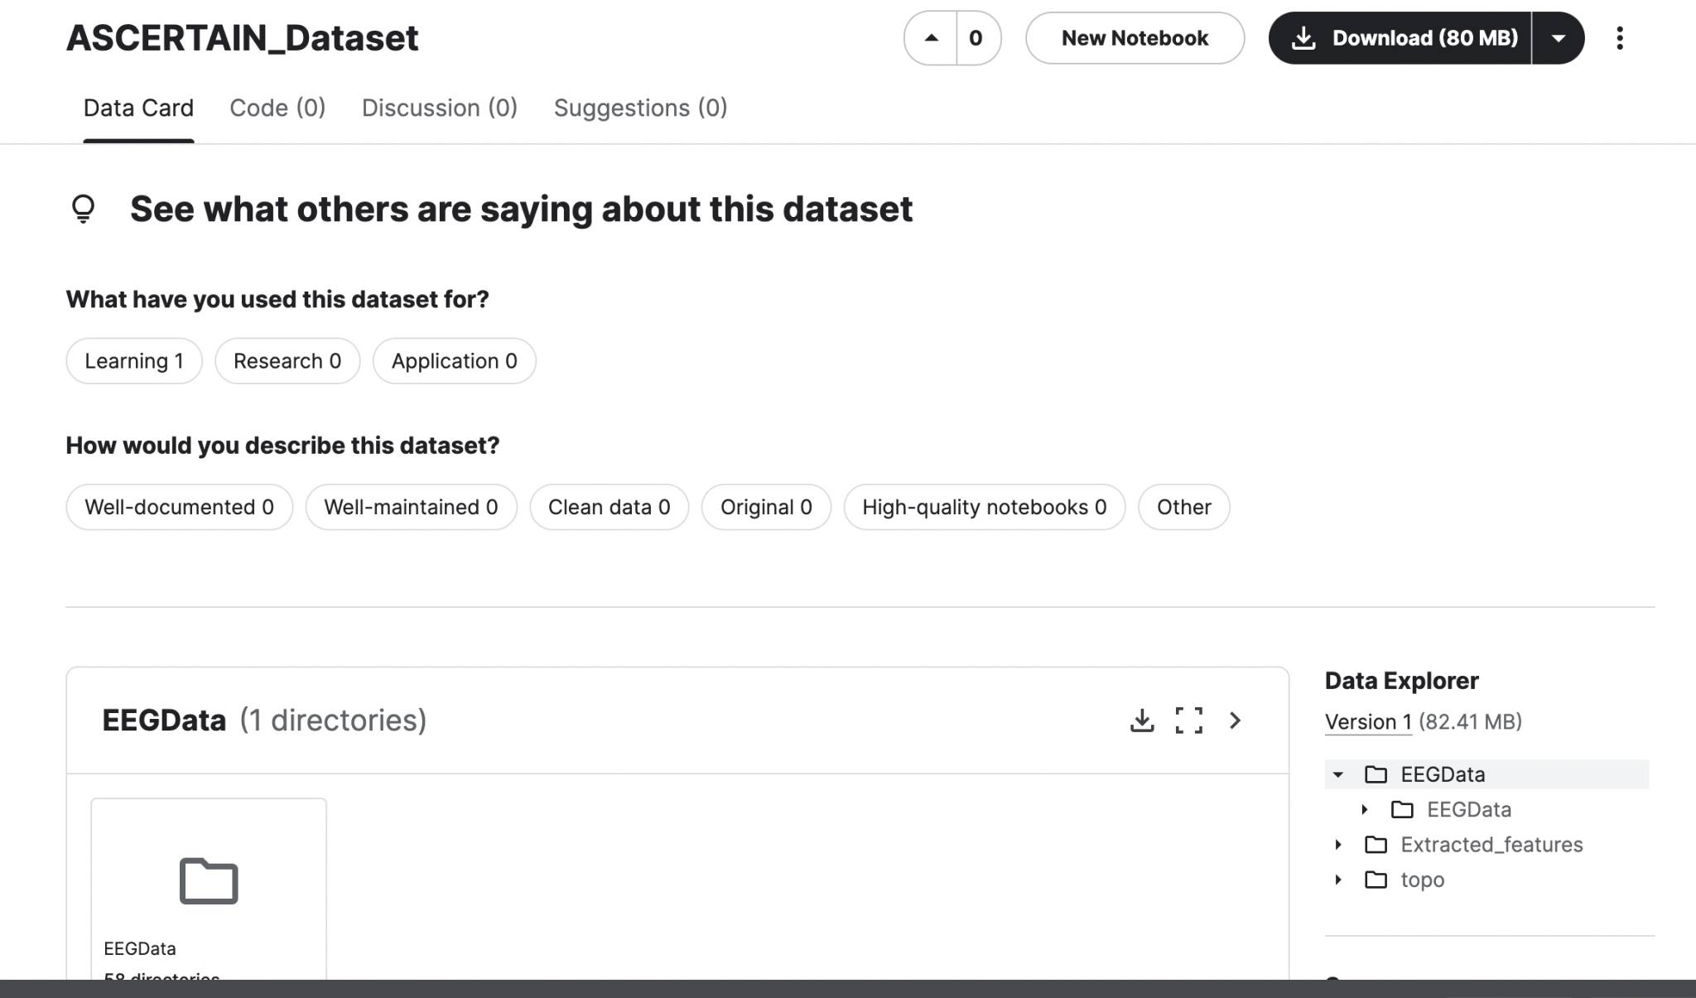Viewport: 1696px width, 998px height.
Task: Toggle the Original description chip
Action: [x=765, y=507]
